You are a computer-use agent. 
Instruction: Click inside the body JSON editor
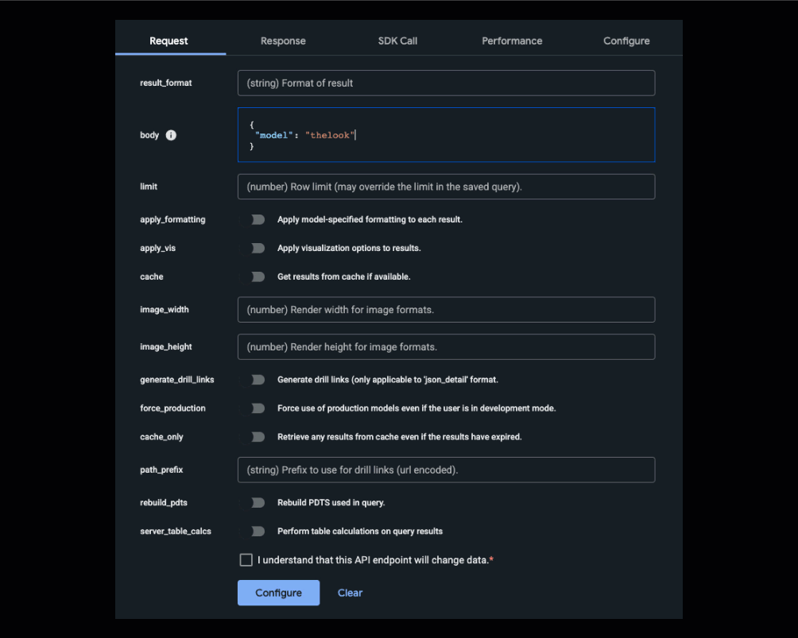[447, 135]
